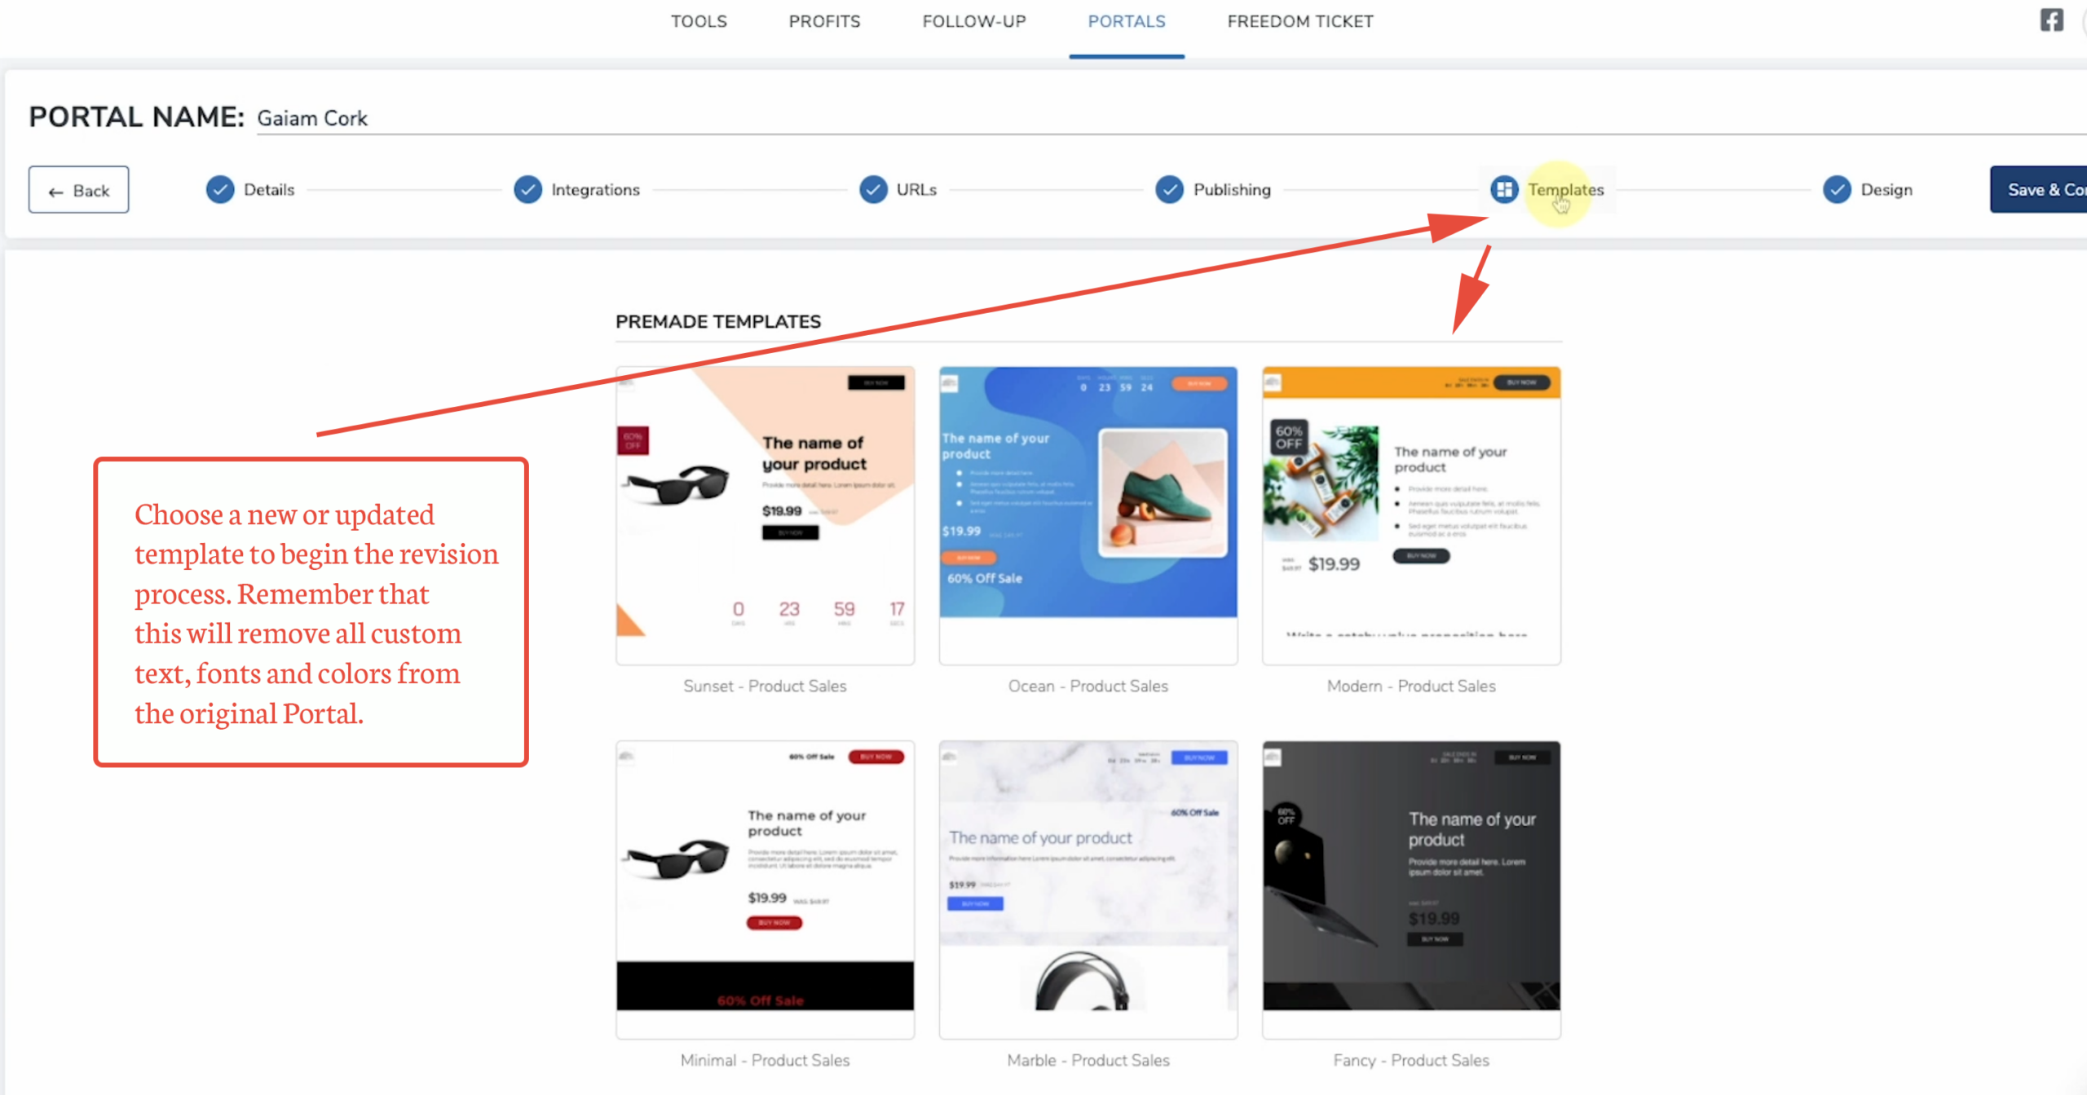Image resolution: width=2087 pixels, height=1095 pixels.
Task: Click the Facebook icon in header
Action: 2051,20
